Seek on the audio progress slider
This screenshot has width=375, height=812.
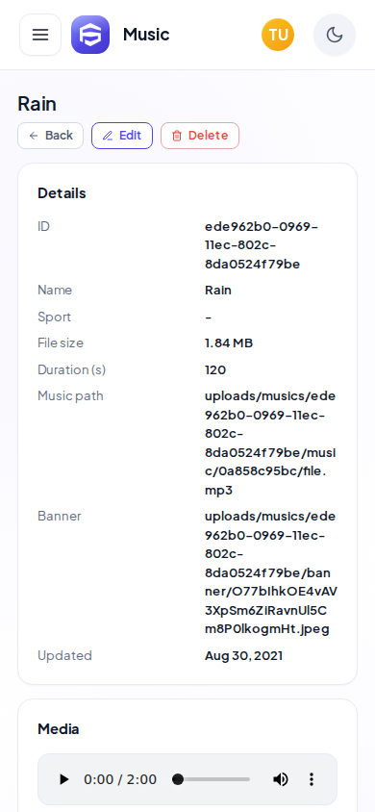pos(212,779)
